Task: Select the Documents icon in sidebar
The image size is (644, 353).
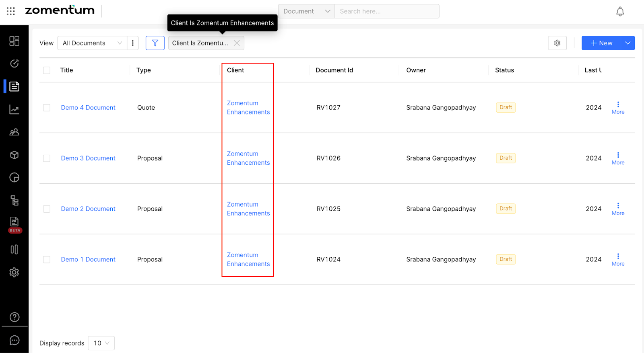Action: tap(14, 86)
